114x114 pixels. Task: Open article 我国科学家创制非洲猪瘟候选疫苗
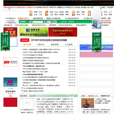[x=33, y=60]
